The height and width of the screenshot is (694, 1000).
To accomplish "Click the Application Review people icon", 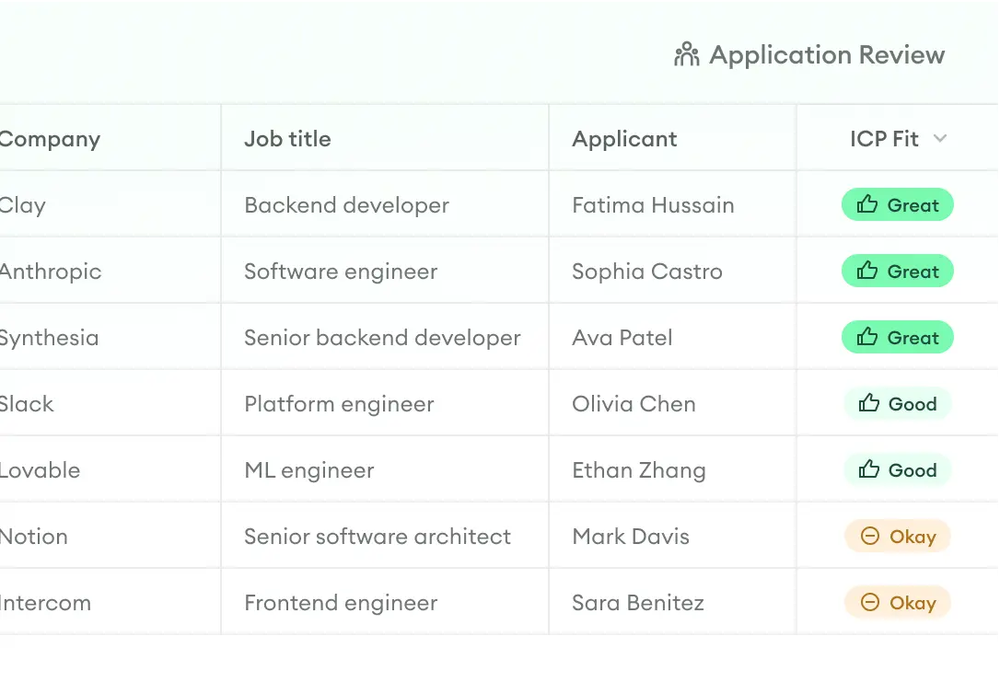I will point(686,55).
